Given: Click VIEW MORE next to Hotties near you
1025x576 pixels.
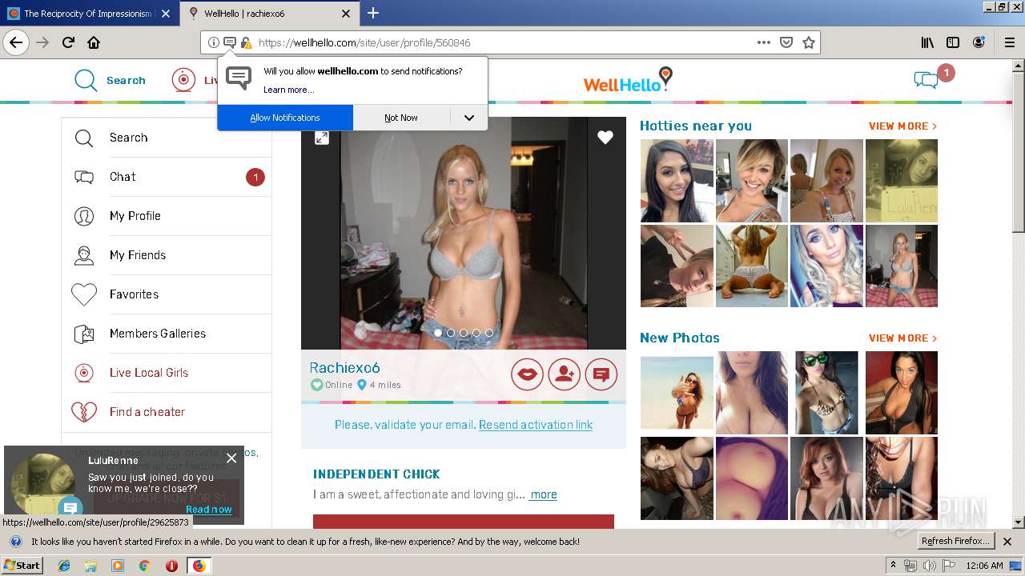Looking at the screenshot, I should (x=902, y=126).
